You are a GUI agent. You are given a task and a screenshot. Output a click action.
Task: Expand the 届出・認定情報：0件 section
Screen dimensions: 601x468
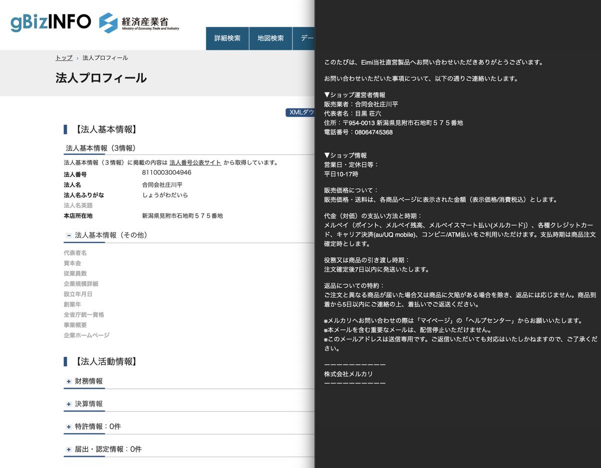[x=69, y=449]
